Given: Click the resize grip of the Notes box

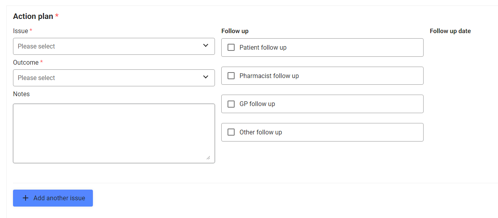Looking at the screenshot, I should pos(208,157).
